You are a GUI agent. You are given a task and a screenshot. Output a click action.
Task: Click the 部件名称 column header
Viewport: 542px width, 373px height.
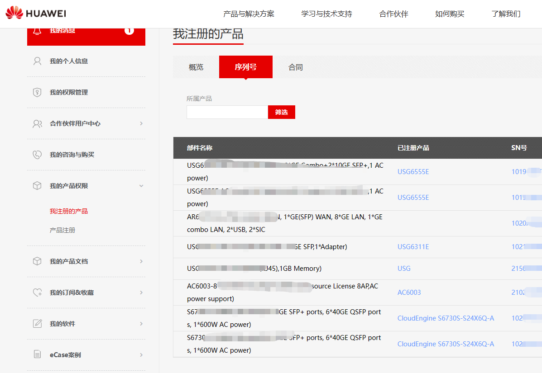[200, 148]
